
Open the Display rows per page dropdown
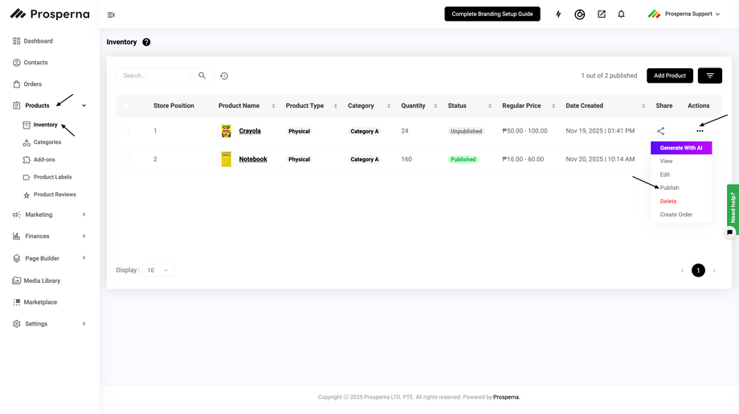click(157, 270)
